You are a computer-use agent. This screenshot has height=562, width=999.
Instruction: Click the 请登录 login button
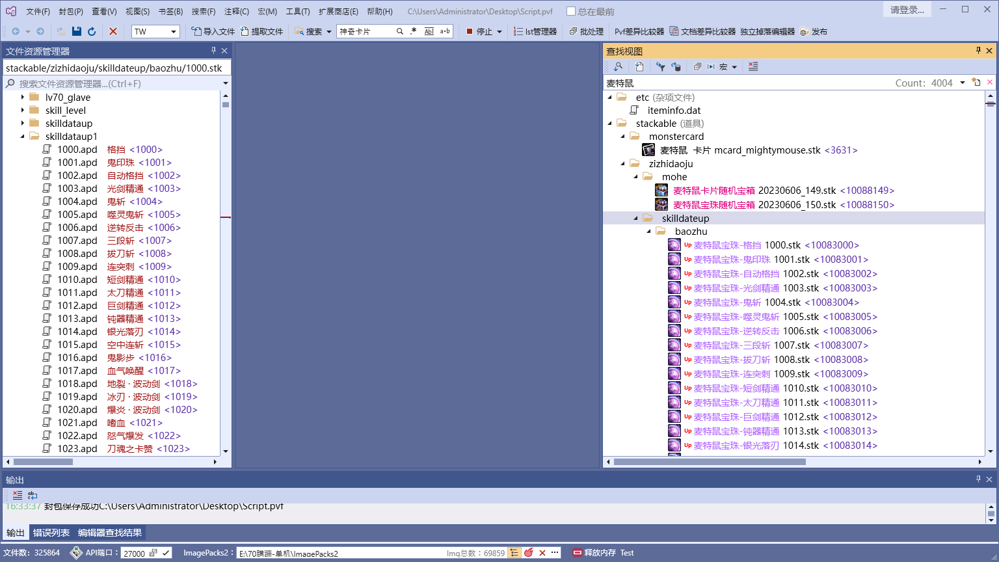pos(907,10)
